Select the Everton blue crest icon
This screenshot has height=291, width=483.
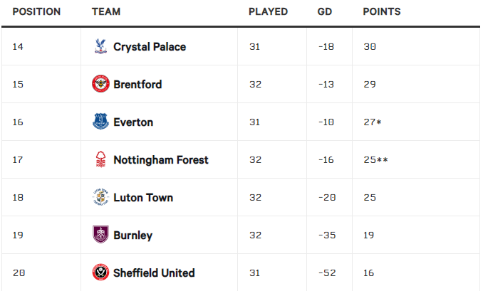point(100,121)
